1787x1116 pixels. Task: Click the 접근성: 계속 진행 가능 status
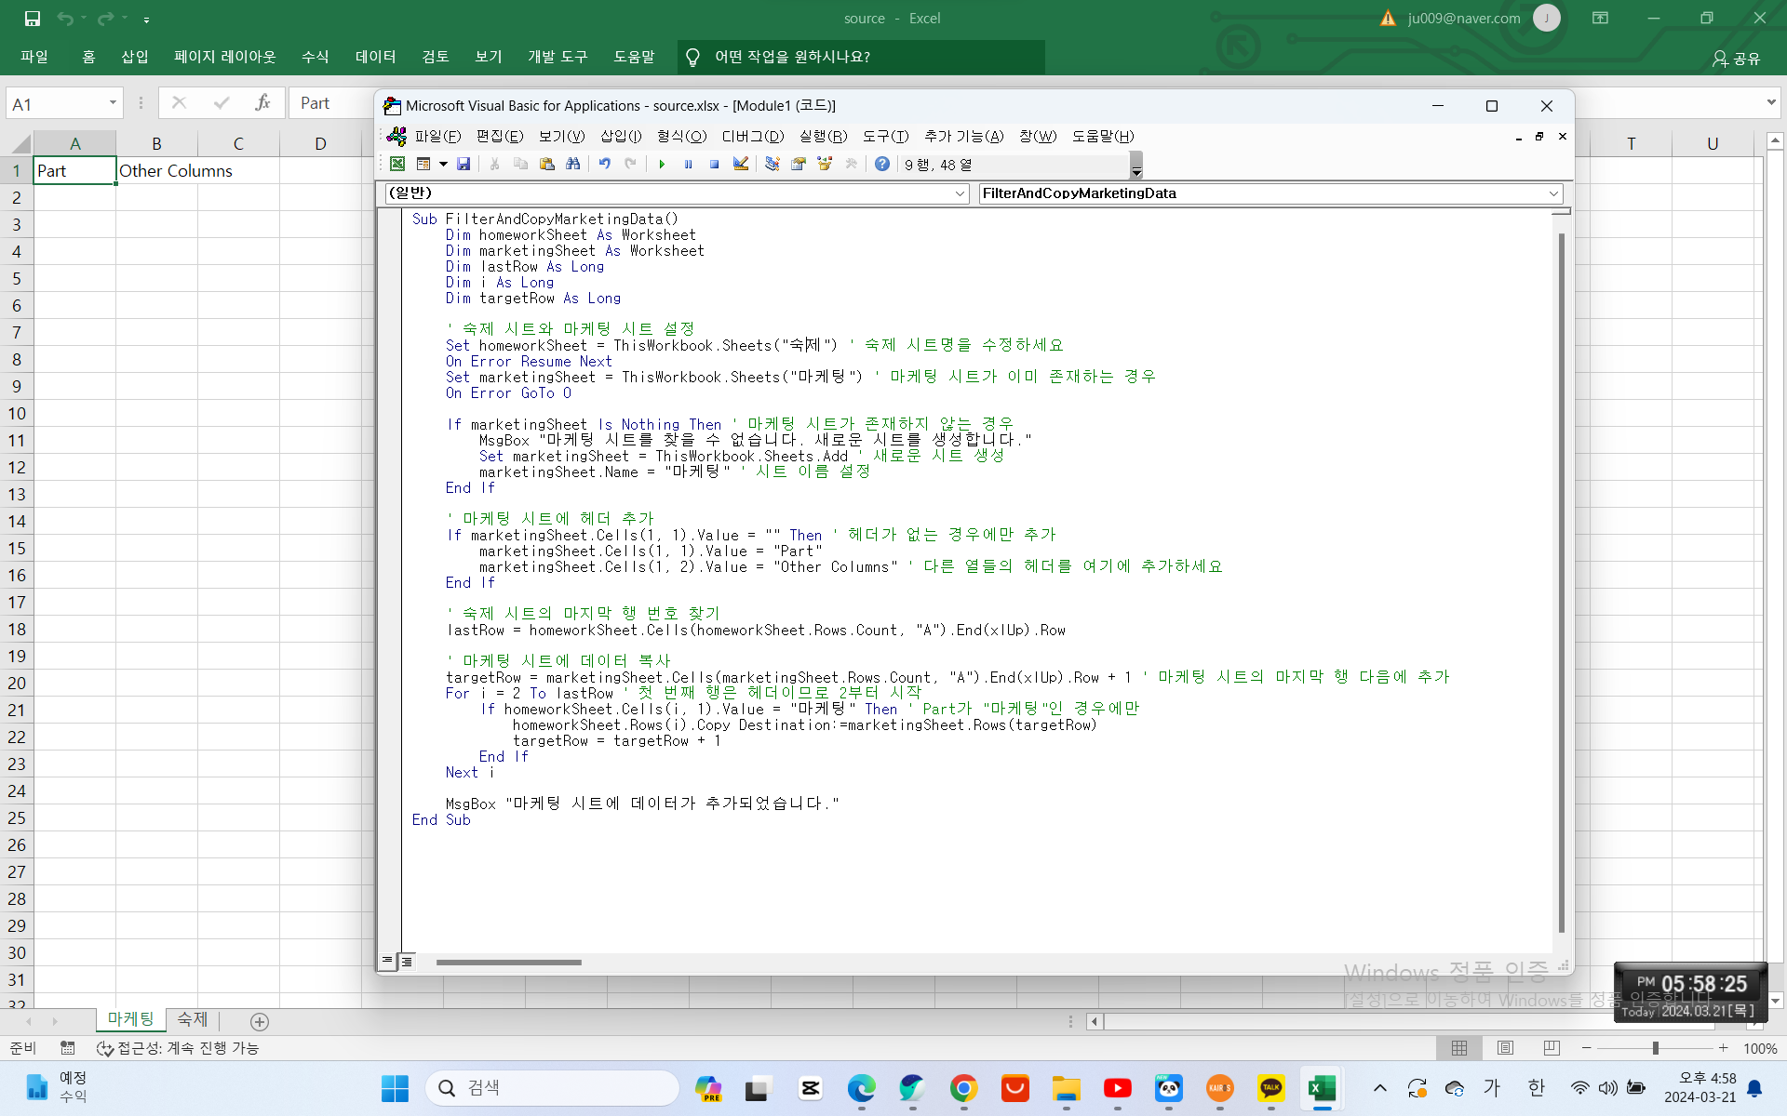pos(178,1048)
